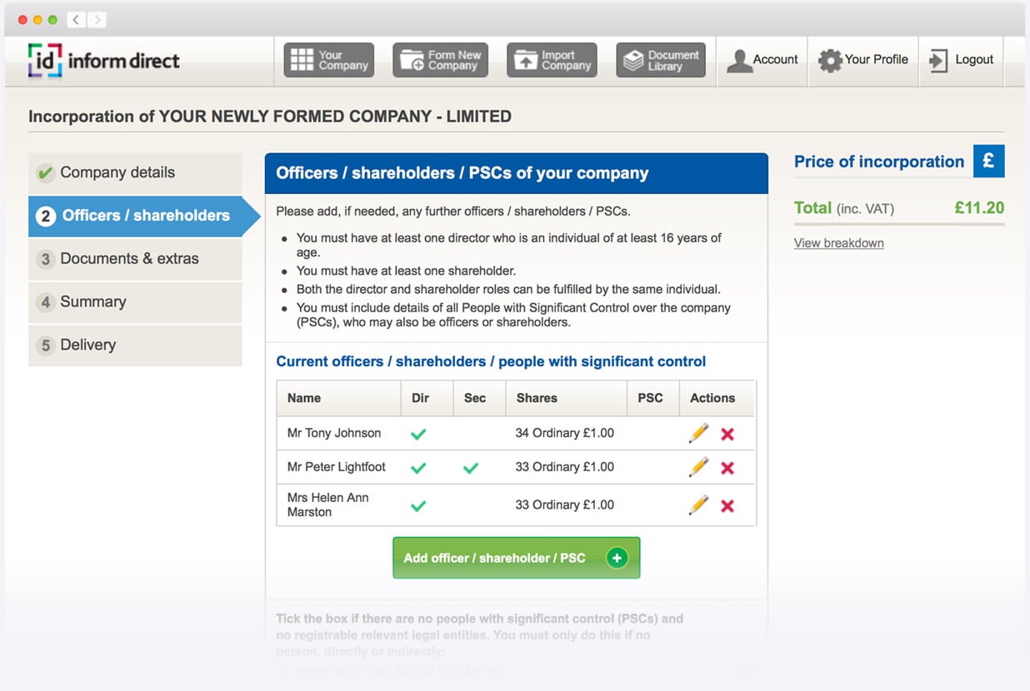Delete Mr Peter Lightfoot with the red X
Viewport: 1030px width, 691px height.
[727, 467]
